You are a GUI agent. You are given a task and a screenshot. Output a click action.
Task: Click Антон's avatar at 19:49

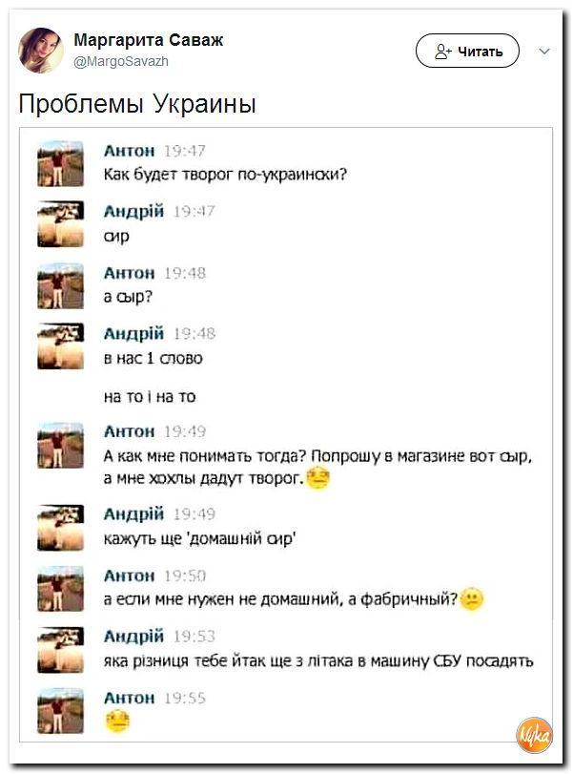[x=61, y=445]
